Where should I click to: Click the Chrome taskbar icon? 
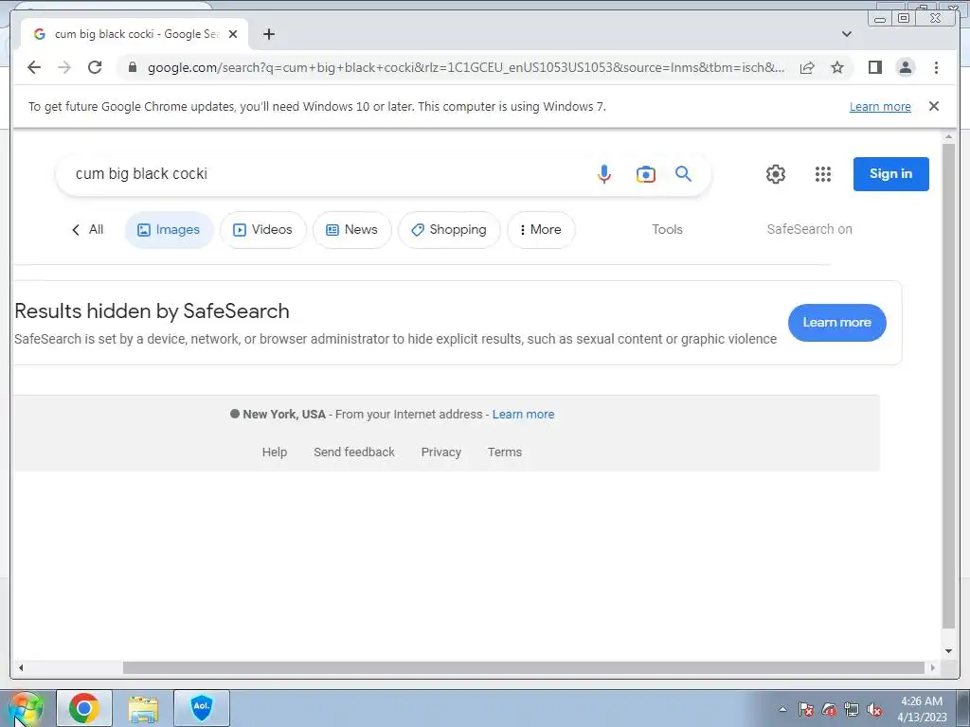(84, 708)
